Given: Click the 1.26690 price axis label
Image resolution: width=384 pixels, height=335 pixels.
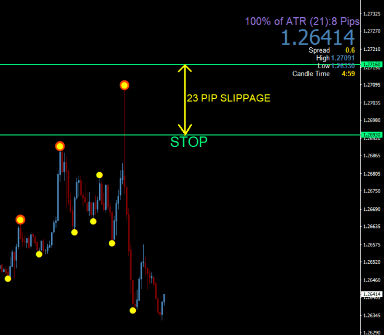Looking at the screenshot, I should (372, 209).
